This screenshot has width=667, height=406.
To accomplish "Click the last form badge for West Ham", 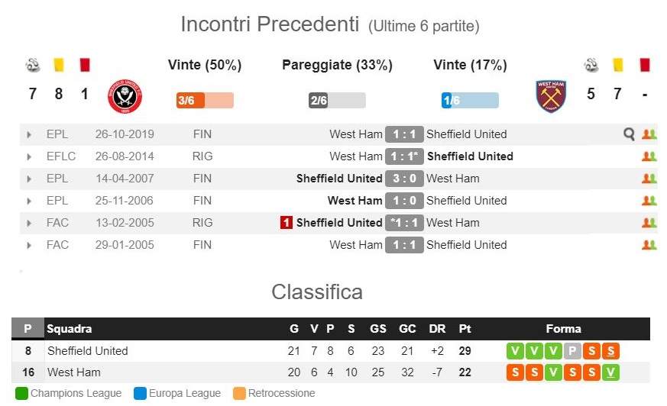I will point(610,373).
